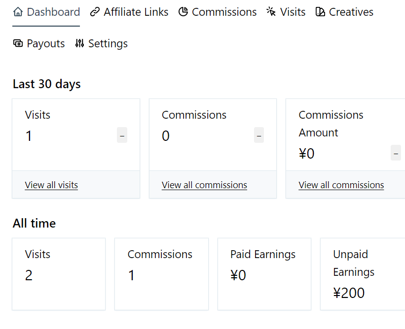Select the All time Commissions card showing 1
405x329 pixels.
coord(161,274)
